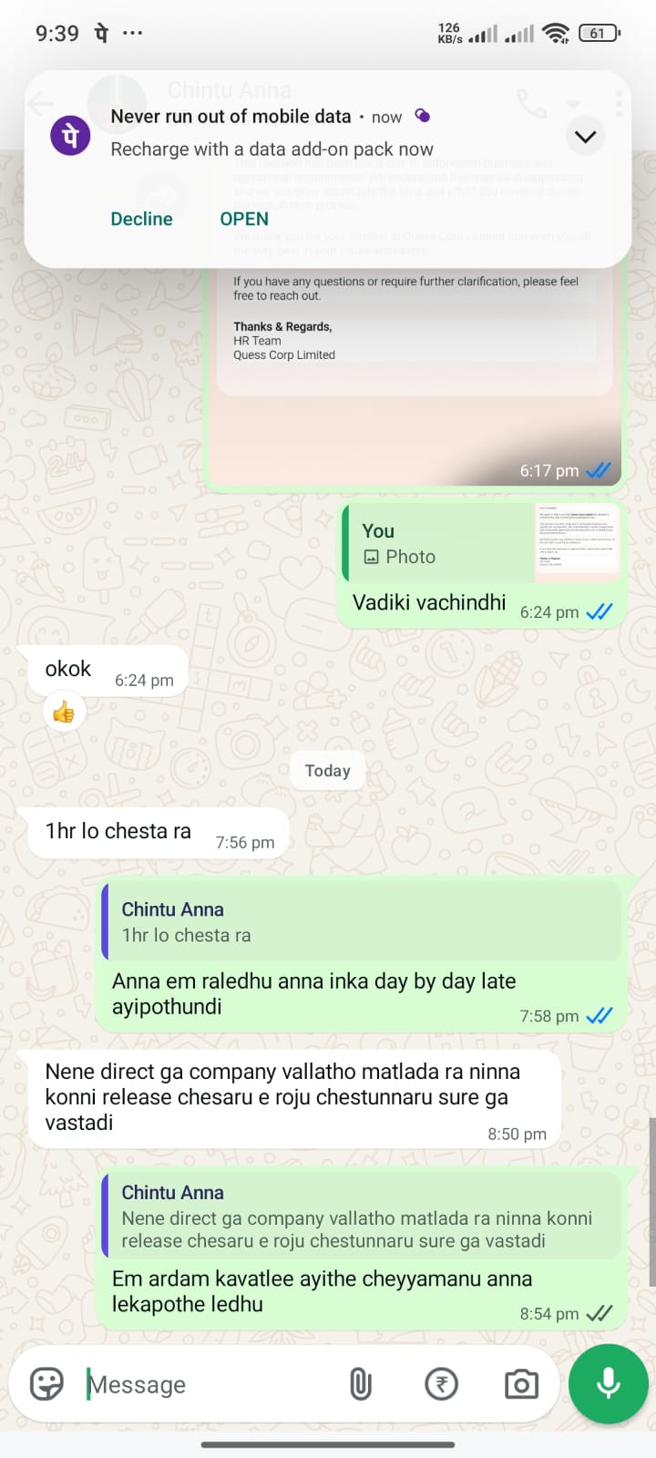Select the 'Vadiki vachindhi' message
656x1458 pixels.
[429, 602]
